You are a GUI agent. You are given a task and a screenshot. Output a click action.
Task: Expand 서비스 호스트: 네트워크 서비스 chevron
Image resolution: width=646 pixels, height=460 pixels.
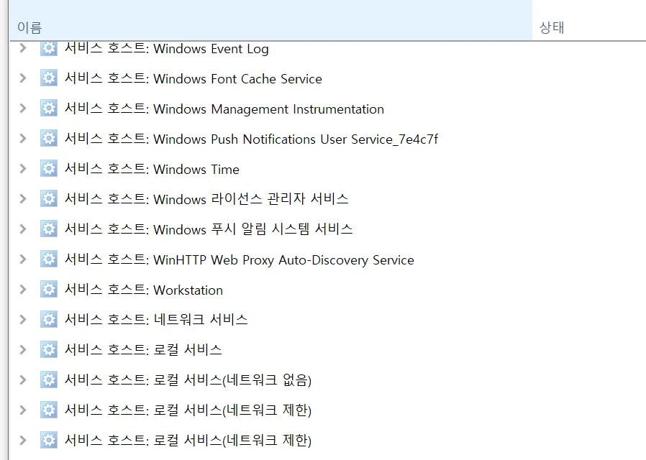[x=23, y=319]
